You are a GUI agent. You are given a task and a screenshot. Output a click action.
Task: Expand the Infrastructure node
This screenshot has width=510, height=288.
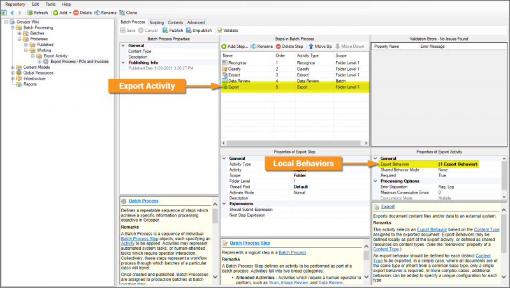13,78
